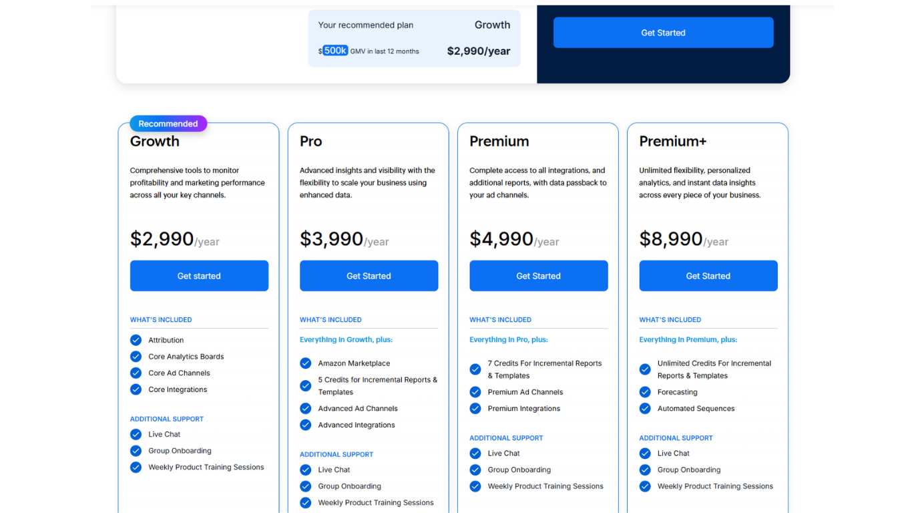Screen dimensions: 912x513
Task: Click the checkmark icon beside Attribution
Action: 136,340
